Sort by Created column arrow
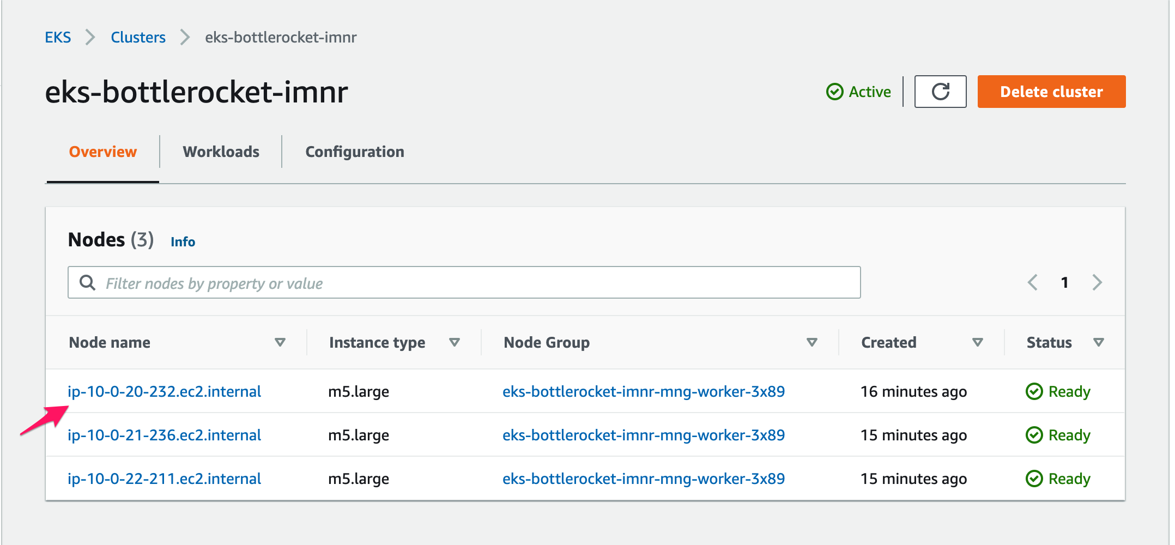Image resolution: width=1175 pixels, height=545 pixels. point(977,342)
